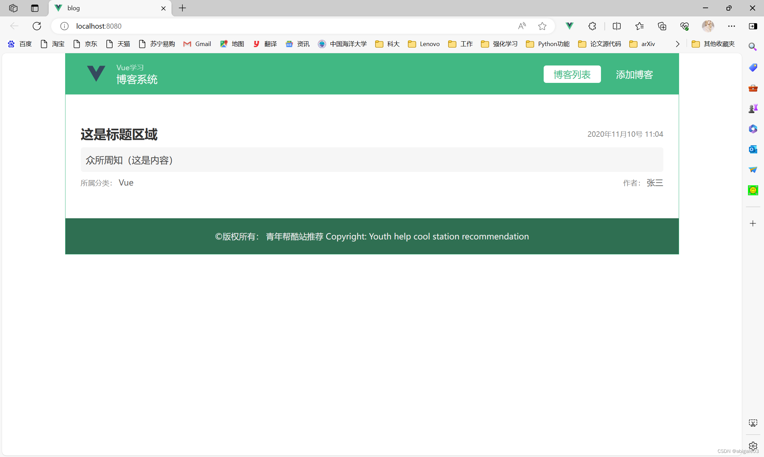Expand bookmarks overflow chevron
This screenshot has width=764, height=457.
(677, 44)
